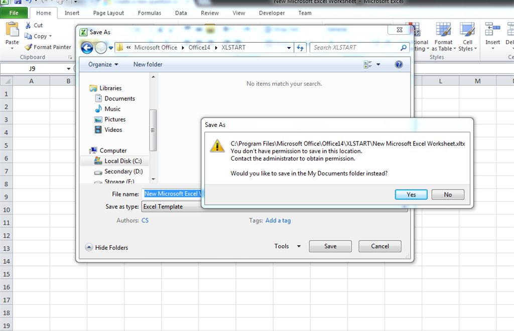Screen dimensions: 514x331
Task: Click the Cut scissors icon
Action: (28, 25)
